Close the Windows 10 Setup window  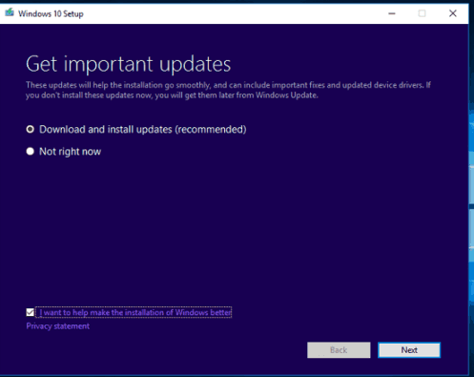click(x=453, y=13)
